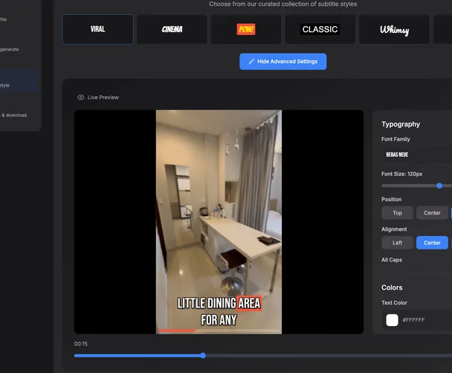
Task: Apply the CLASSIC subtitle style
Action: click(320, 29)
